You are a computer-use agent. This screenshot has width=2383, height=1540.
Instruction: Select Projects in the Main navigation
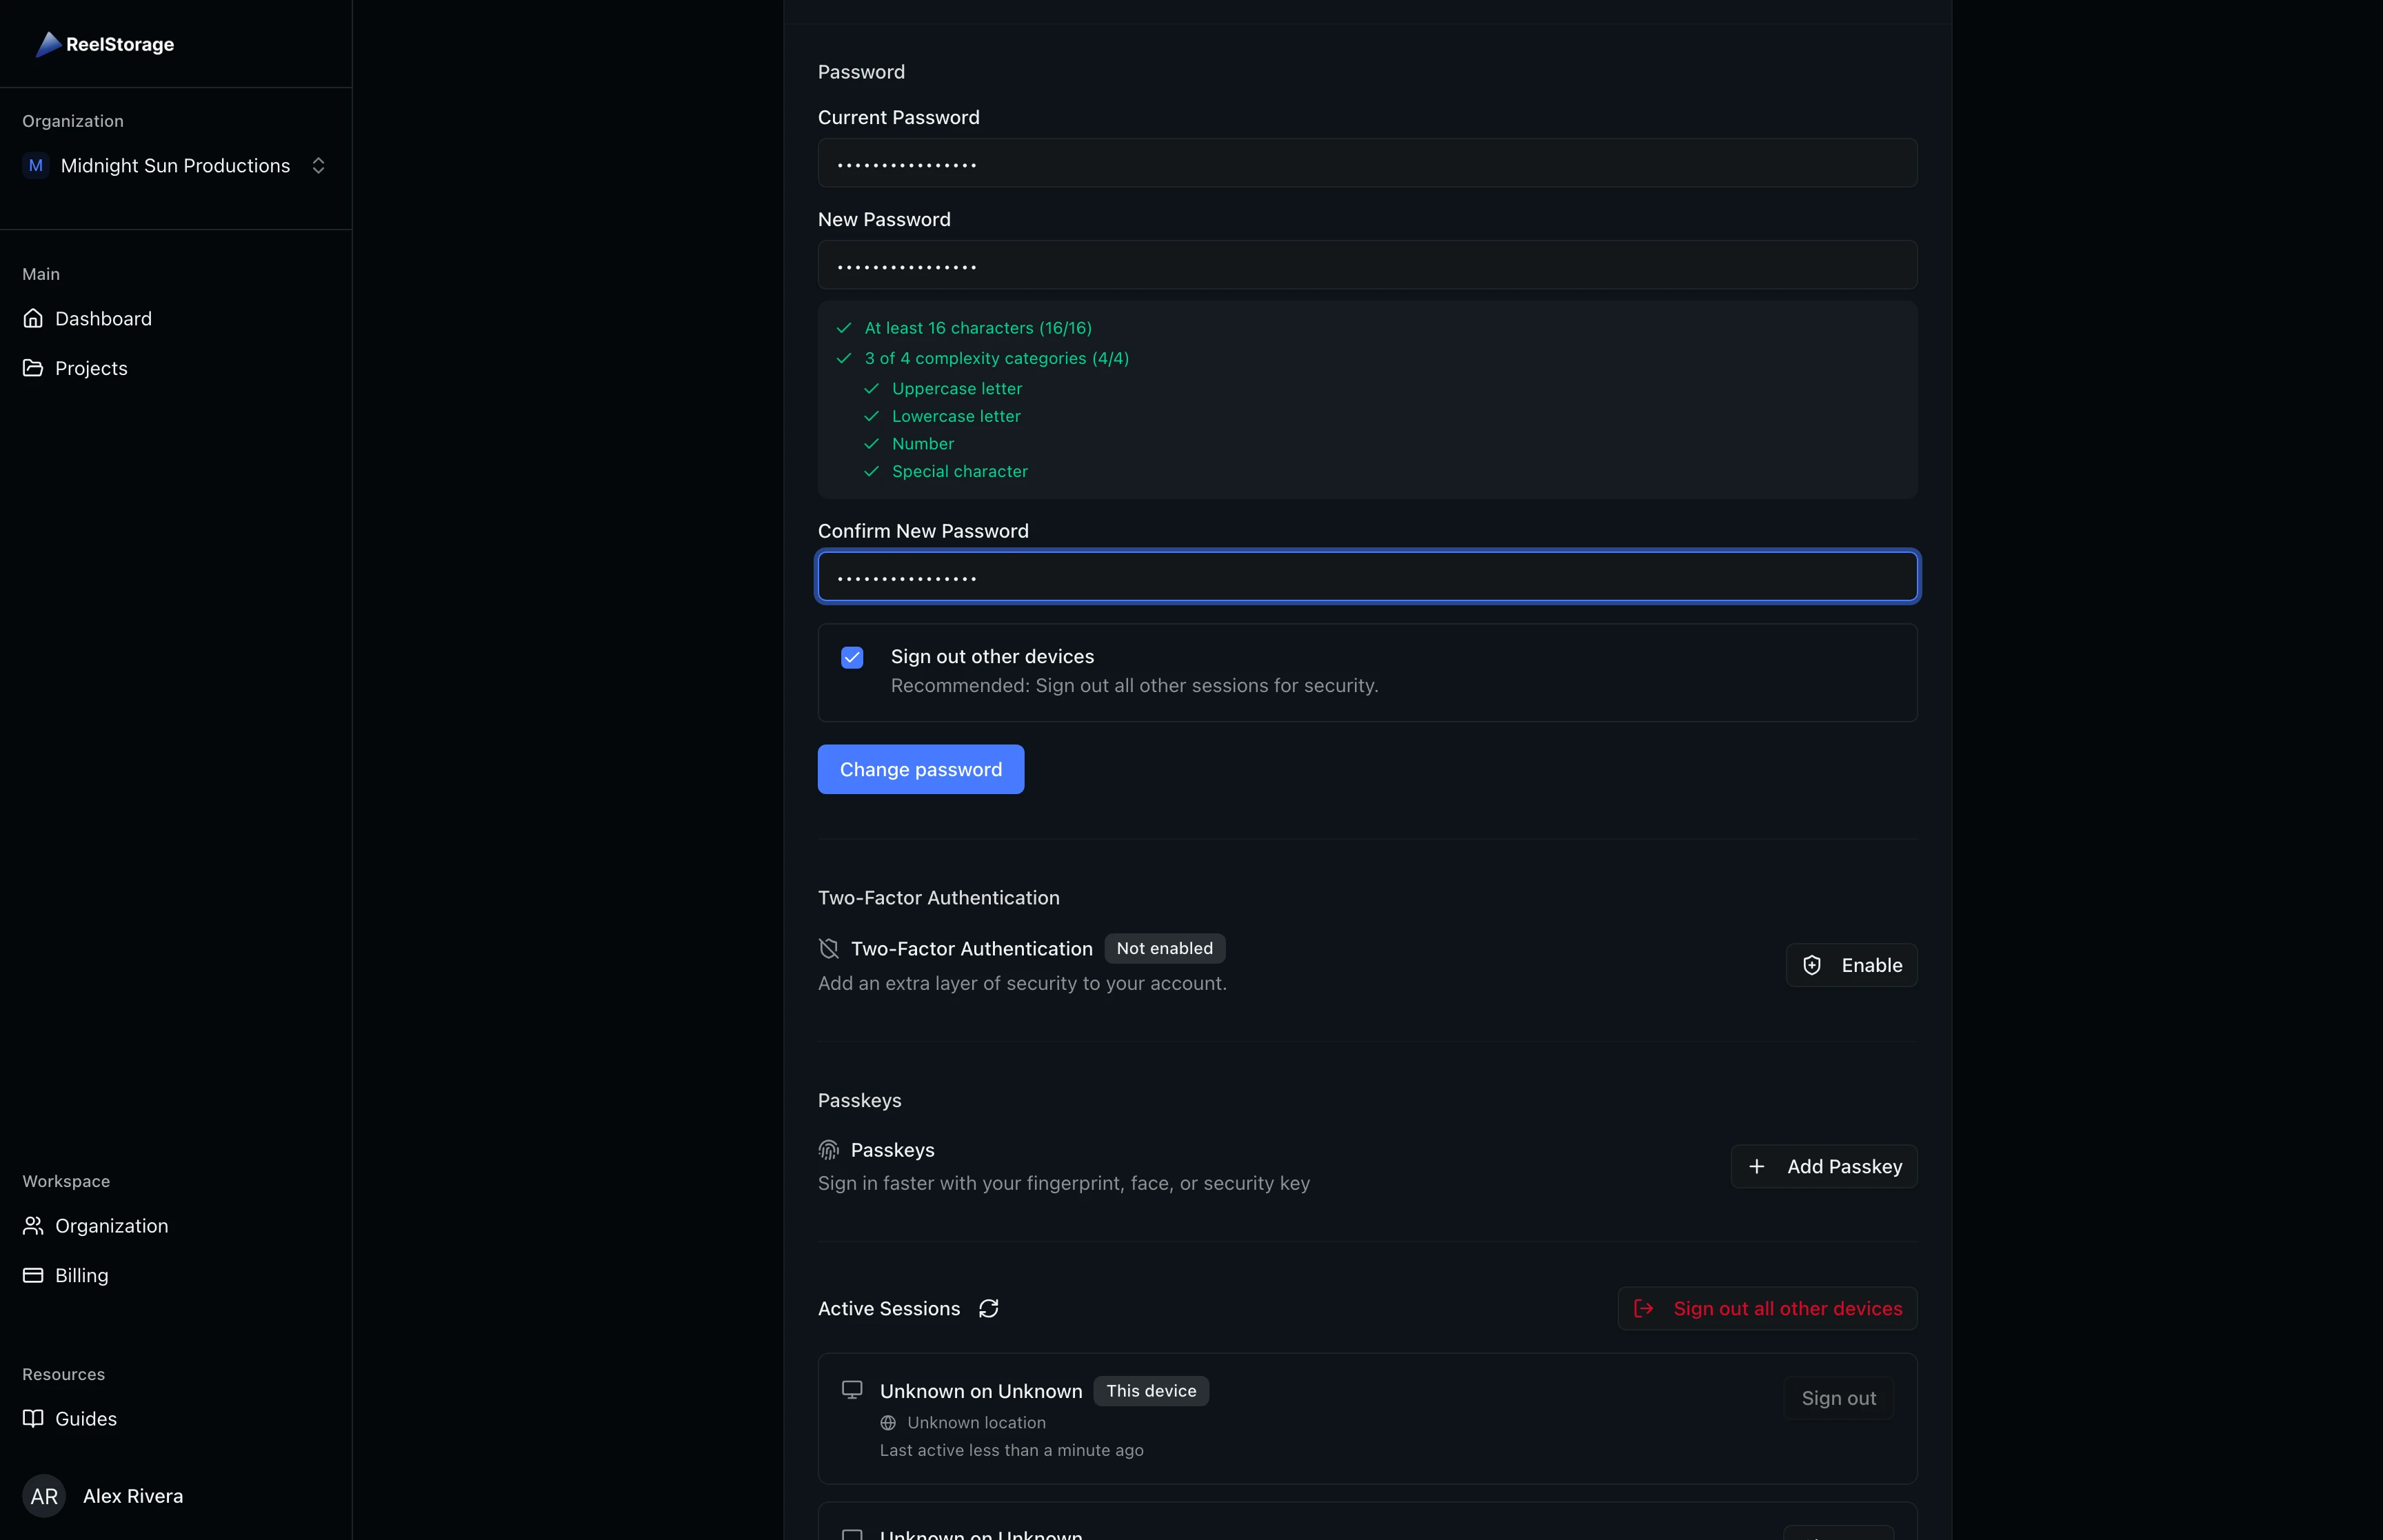[91, 368]
